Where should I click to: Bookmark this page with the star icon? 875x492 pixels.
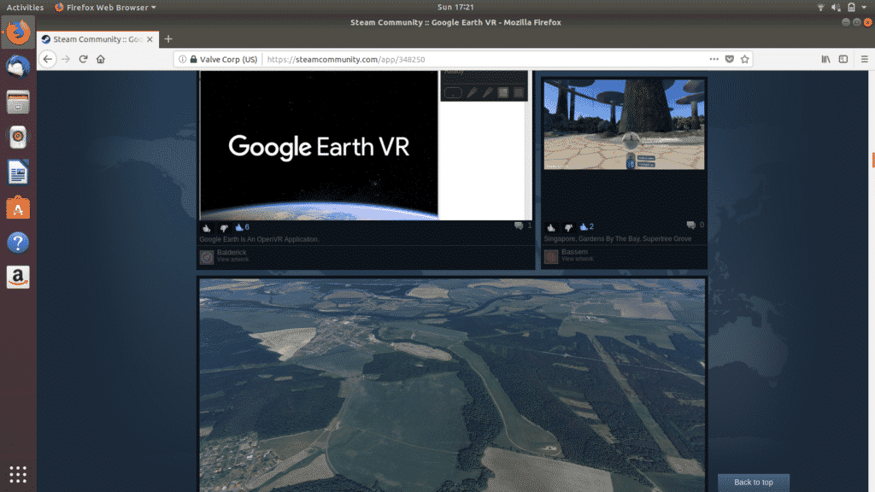(745, 59)
